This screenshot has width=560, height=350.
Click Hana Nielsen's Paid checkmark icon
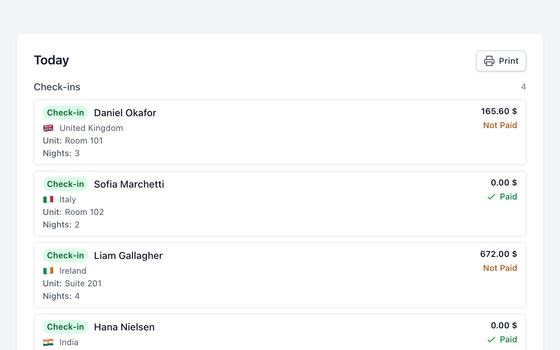pos(491,339)
